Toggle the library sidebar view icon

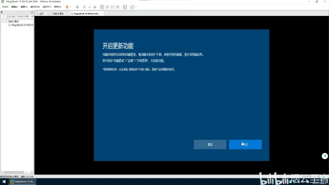[x=102, y=7]
